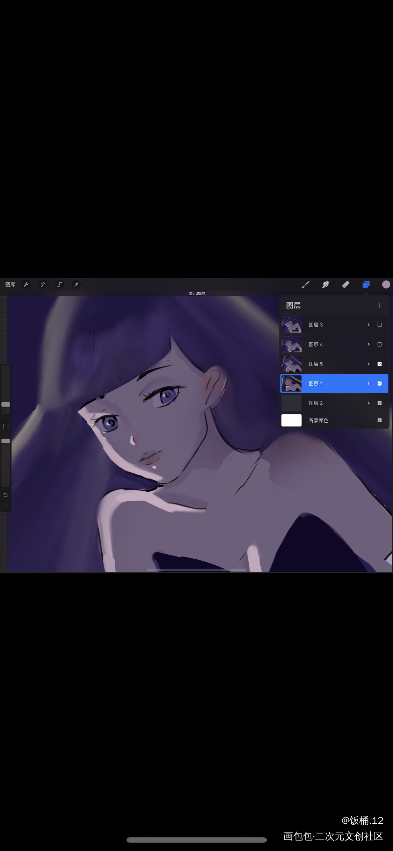The width and height of the screenshot is (393, 851).
Task: Hide 图层 5 using its visibility checkbox
Action: point(379,364)
